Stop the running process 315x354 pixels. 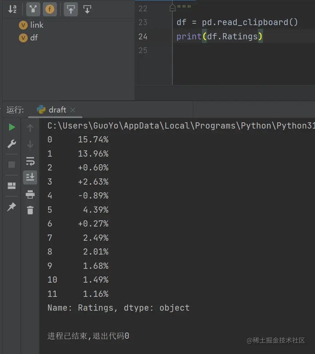[x=12, y=165]
